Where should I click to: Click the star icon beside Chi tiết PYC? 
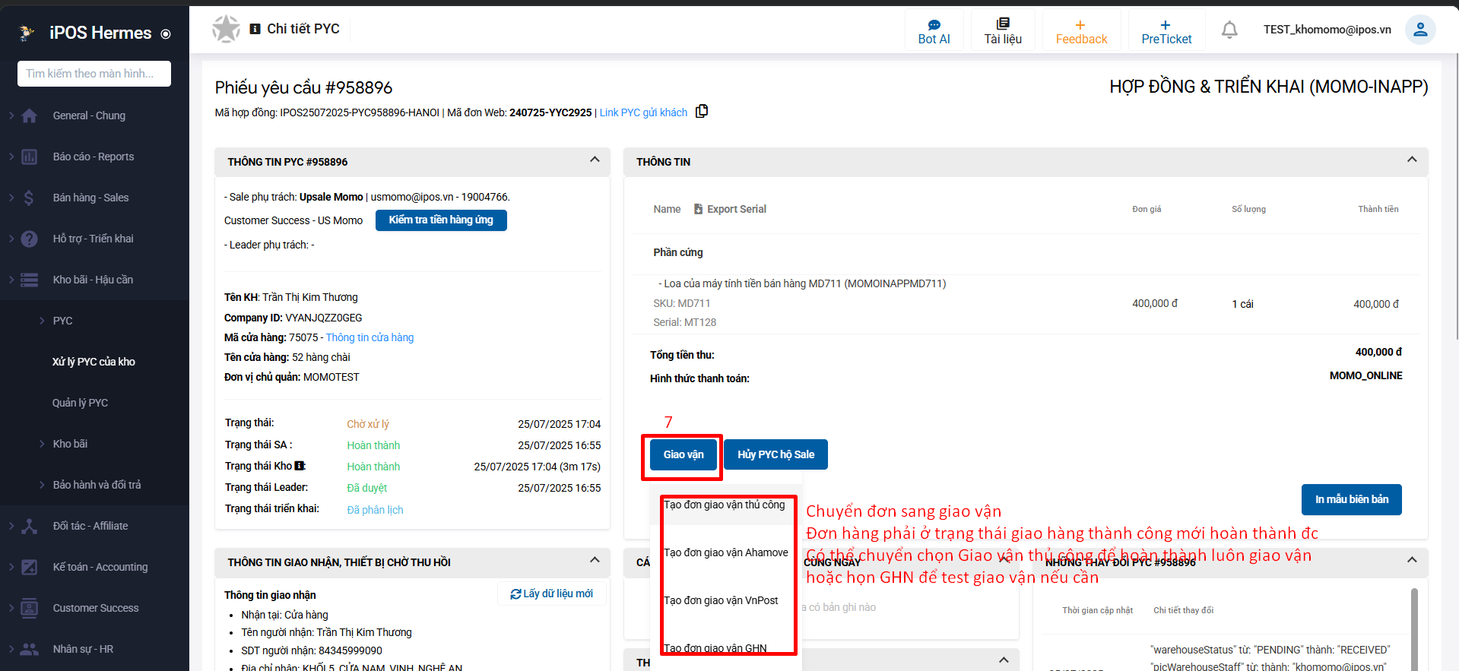tap(226, 29)
